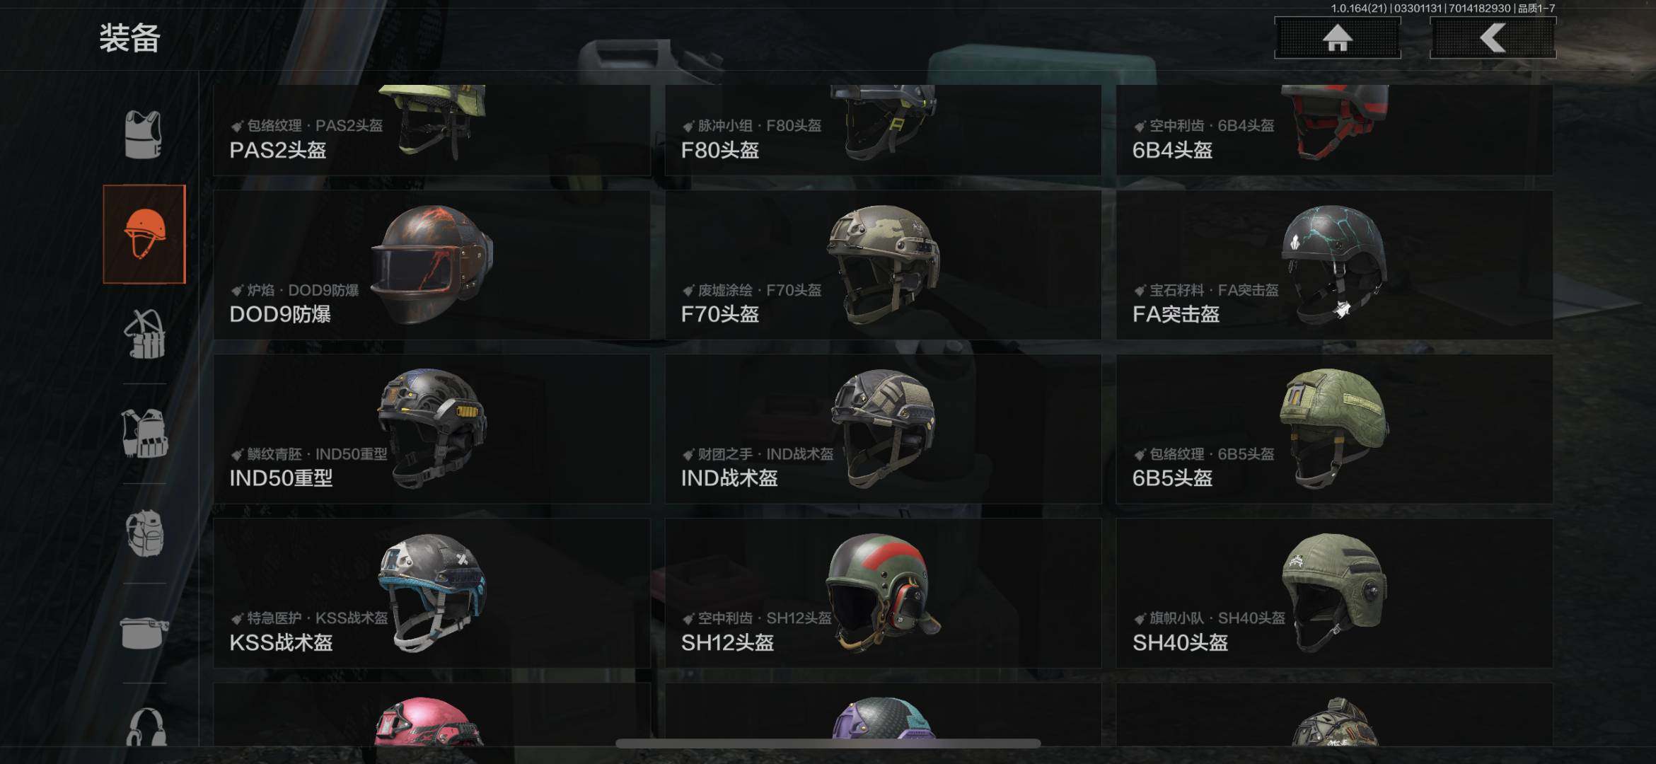Pick the IND50重型 helmet
The image size is (1656, 764).
pyautogui.click(x=432, y=429)
